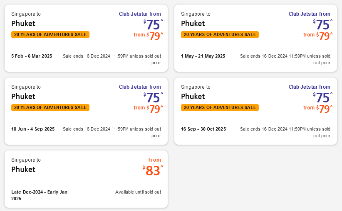Image resolution: width=342 pixels, height=211 pixels.
Task: Click the caret beside $79 on the 16 Sep card
Action: [x=332, y=107]
